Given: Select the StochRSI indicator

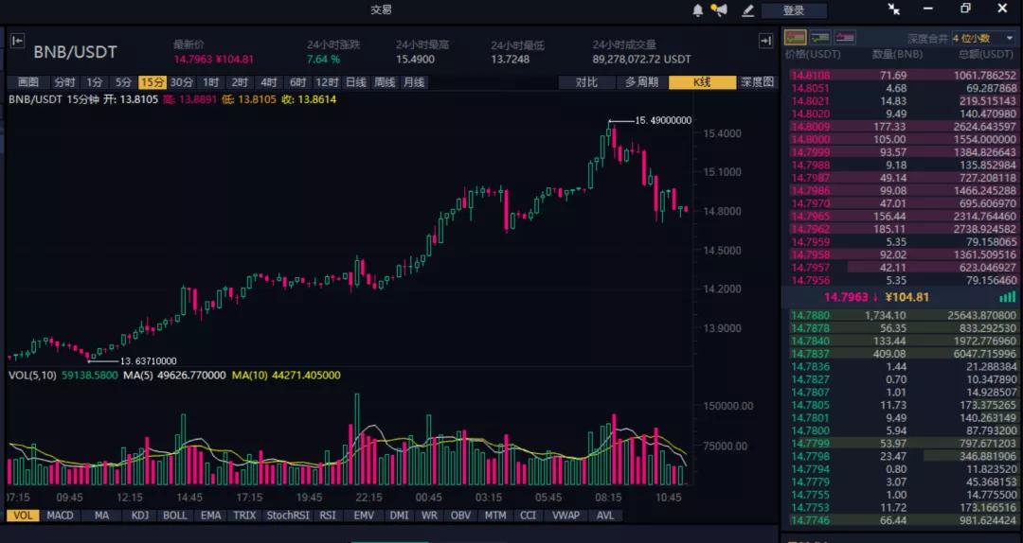Looking at the screenshot, I should tap(288, 516).
